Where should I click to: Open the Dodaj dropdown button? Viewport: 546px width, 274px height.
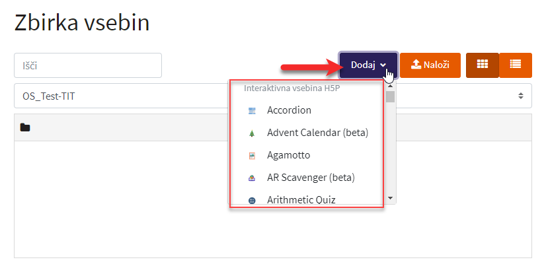point(368,65)
